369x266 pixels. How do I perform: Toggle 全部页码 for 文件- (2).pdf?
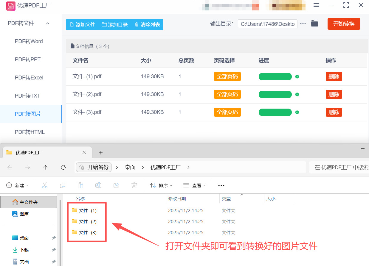pyautogui.click(x=227, y=94)
